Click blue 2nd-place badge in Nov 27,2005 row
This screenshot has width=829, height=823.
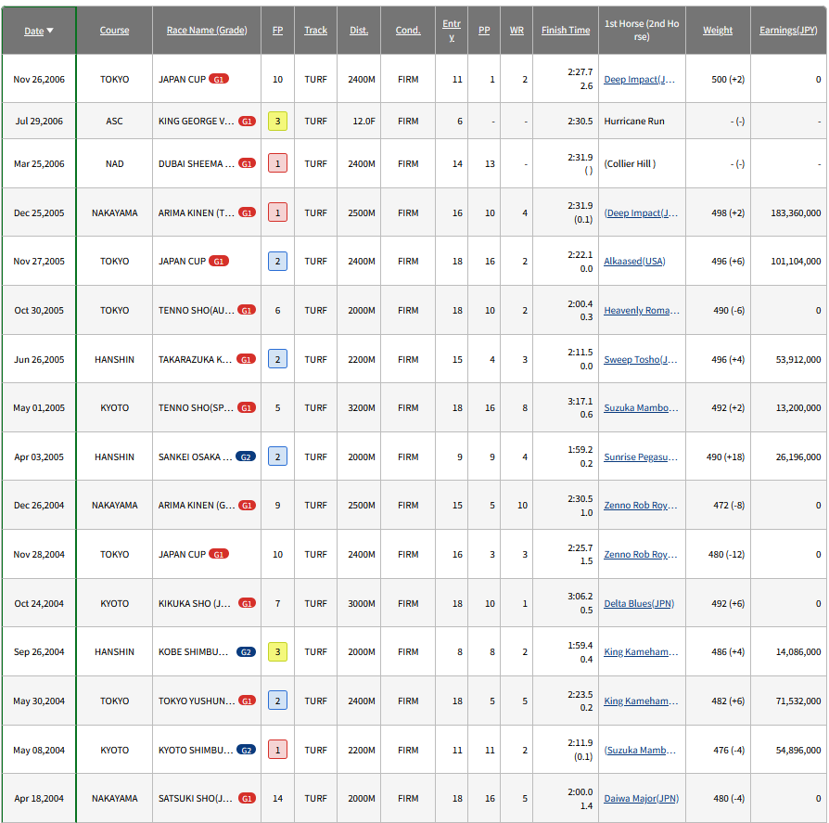277,262
